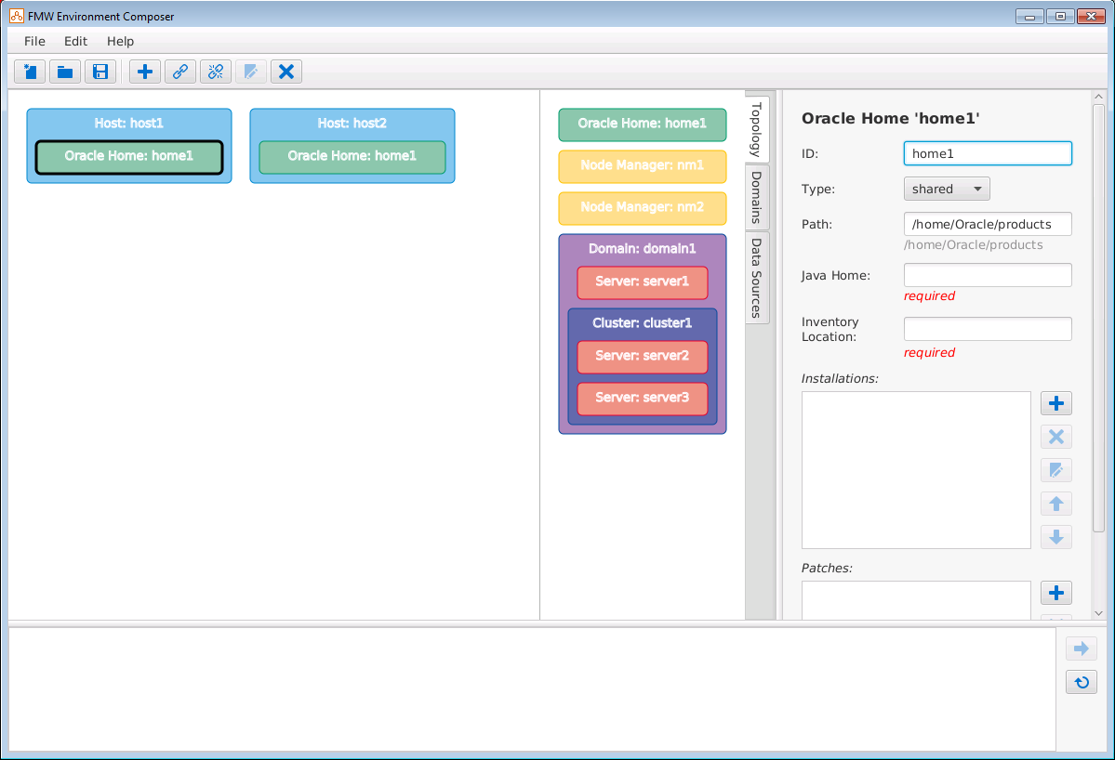This screenshot has height=760, width=1115.
Task: Click the Installations: label
Action: [x=840, y=378]
